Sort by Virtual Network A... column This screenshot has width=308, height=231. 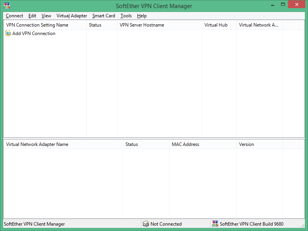(x=259, y=25)
